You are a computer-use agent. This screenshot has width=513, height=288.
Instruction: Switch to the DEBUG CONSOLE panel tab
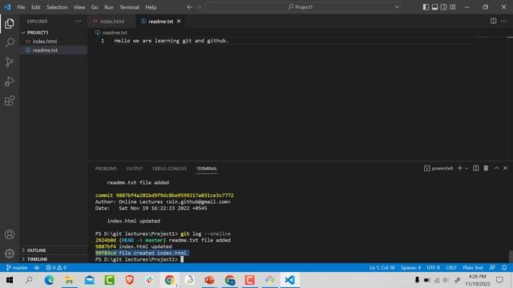169,169
